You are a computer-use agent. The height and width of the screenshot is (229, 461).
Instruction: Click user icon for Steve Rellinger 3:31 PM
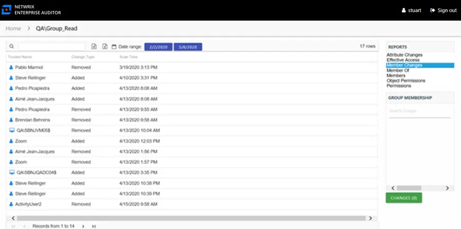pos(11,78)
